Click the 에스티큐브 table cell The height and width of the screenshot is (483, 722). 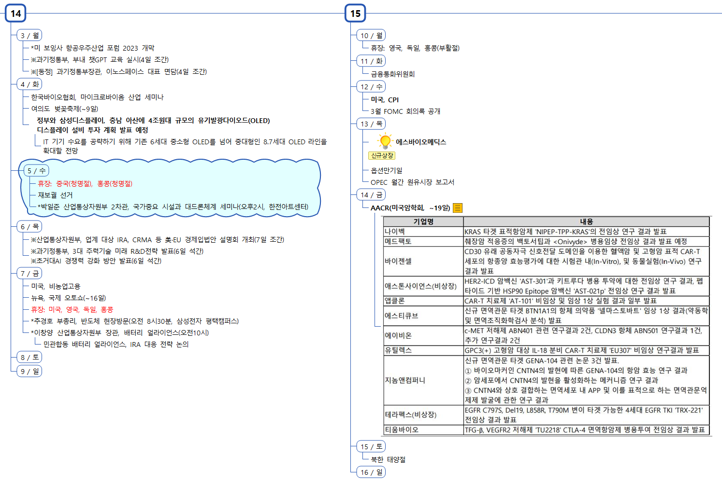(423, 316)
